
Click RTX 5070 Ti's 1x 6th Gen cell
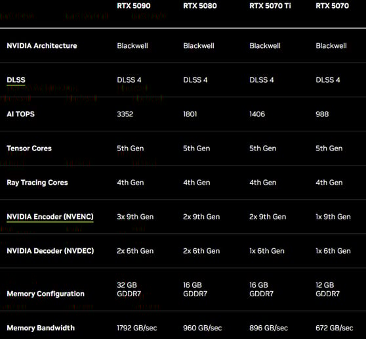pyautogui.click(x=267, y=251)
